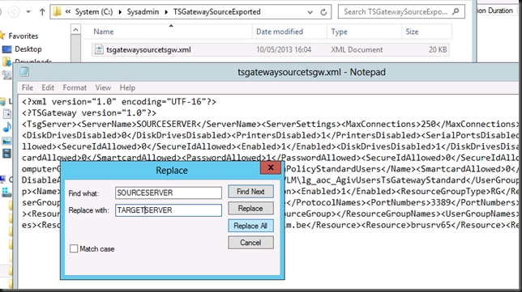Cancel the Replace dialog
This screenshot has width=522, height=292.
250,243
